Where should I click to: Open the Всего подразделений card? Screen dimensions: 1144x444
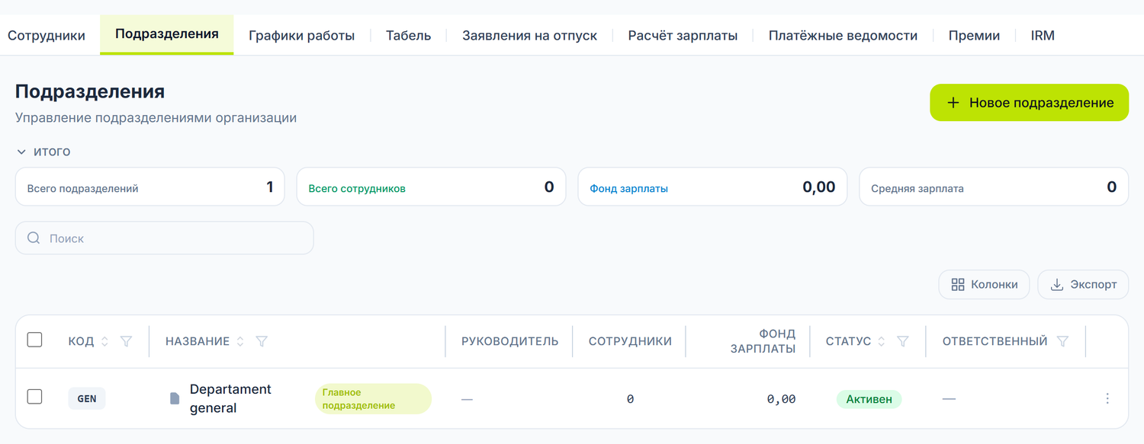[149, 187]
